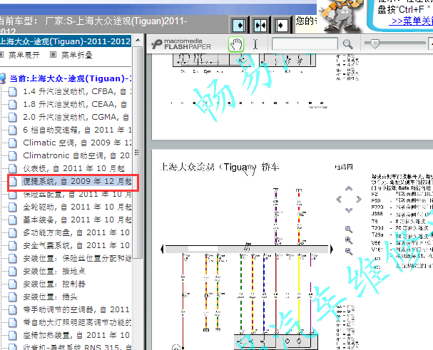
Task: Adjust the FlashPaper zoom slider handle
Action: tap(375, 43)
